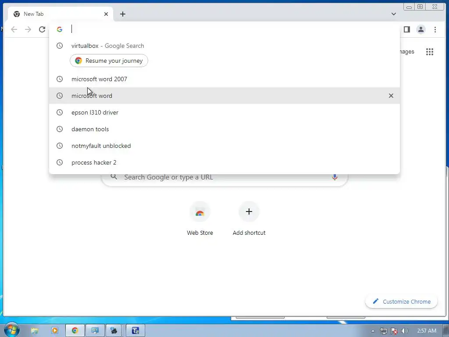Click 'Resume your journey' chip

pos(109,61)
